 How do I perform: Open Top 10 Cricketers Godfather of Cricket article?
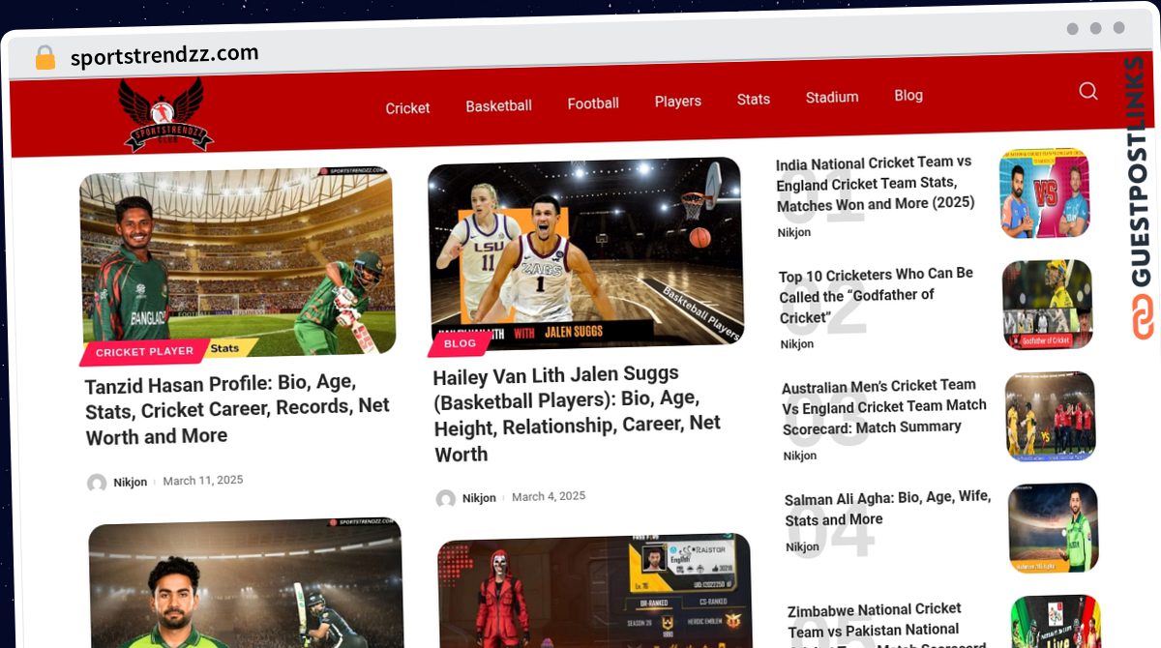click(877, 295)
